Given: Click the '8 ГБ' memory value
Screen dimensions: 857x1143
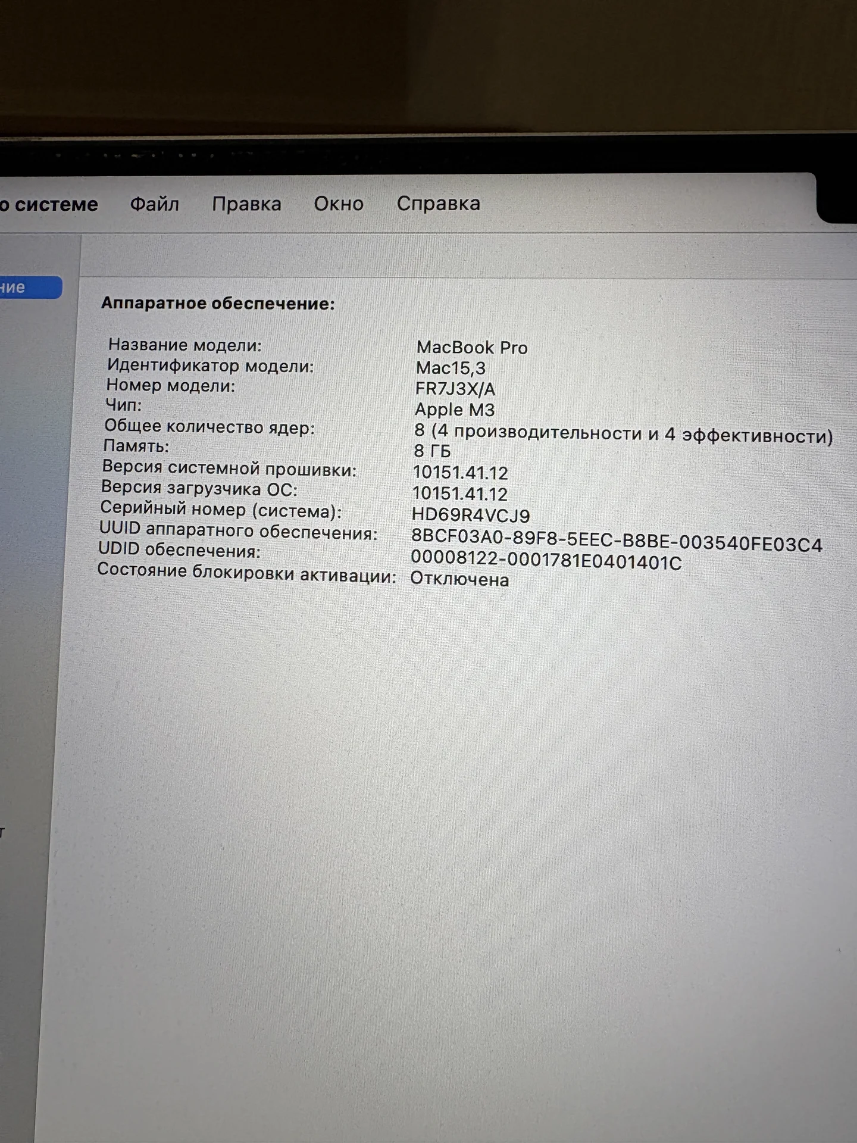Looking at the screenshot, I should (432, 451).
